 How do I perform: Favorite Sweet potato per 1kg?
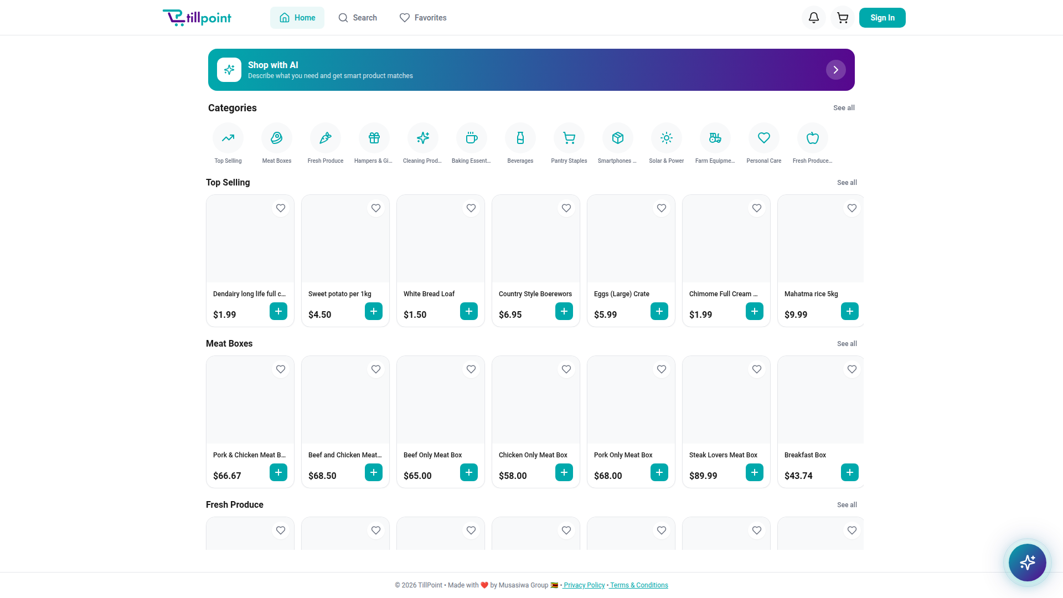click(376, 208)
